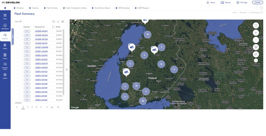Open Calendar favorite tab
Viewport: 266px width, 136px height.
coord(34,8)
